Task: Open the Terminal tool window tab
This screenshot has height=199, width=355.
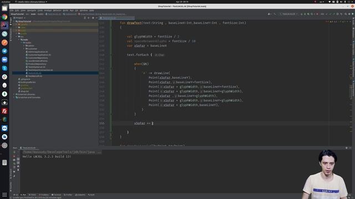Action: pyautogui.click(x=57, y=195)
